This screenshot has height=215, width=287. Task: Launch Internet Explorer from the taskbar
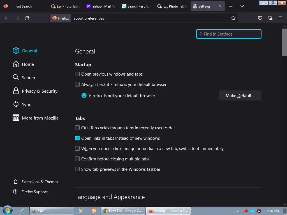22,211
